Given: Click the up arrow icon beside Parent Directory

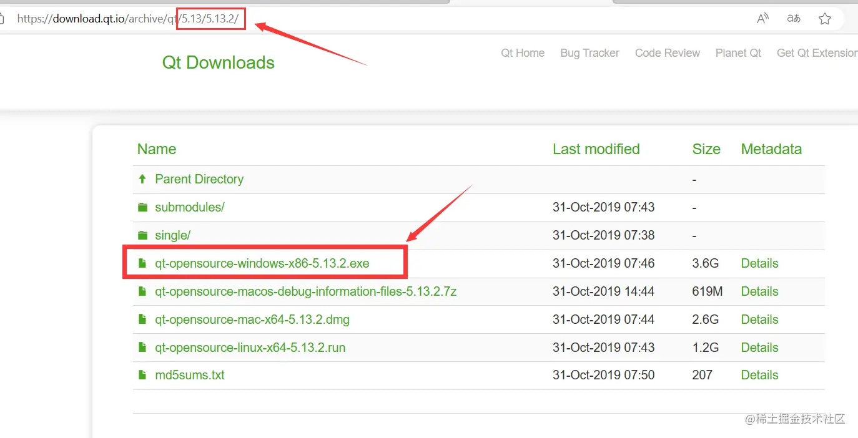Looking at the screenshot, I should pos(142,179).
